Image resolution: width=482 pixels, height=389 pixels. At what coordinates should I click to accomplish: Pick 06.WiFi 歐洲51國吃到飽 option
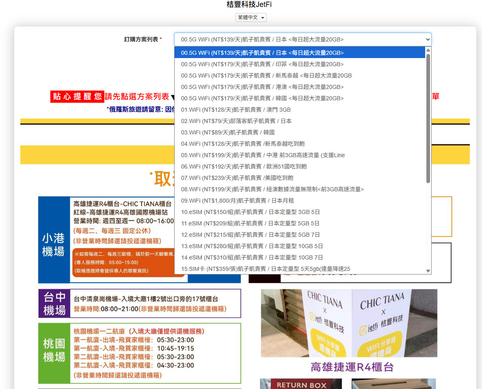(x=244, y=166)
